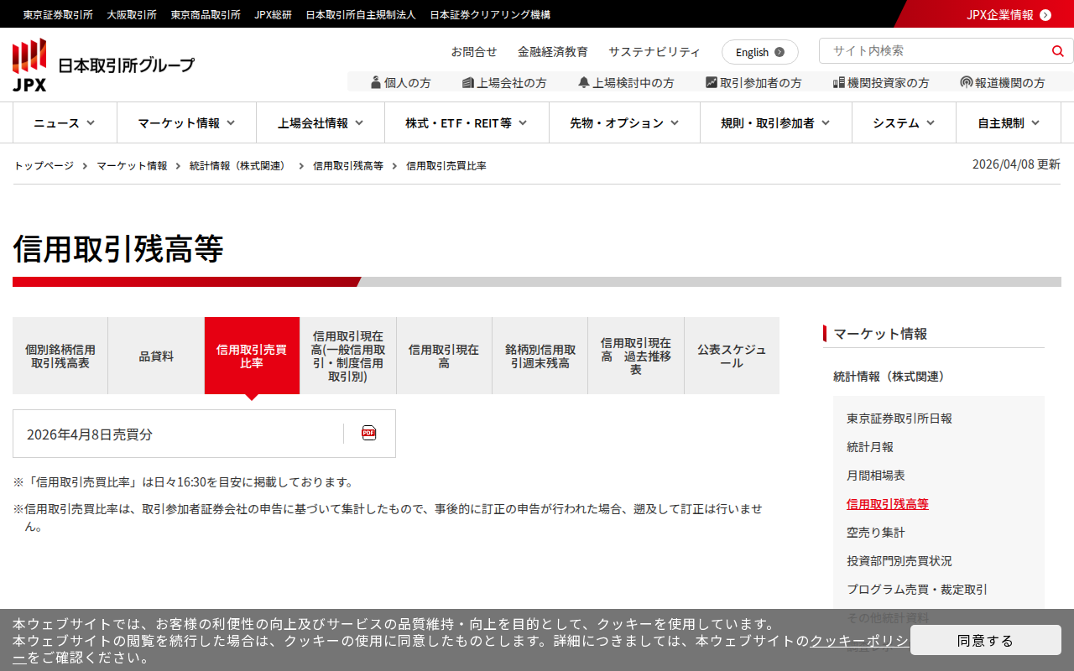Switch language with the English button
Image resolution: width=1074 pixels, height=671 pixels.
click(759, 52)
